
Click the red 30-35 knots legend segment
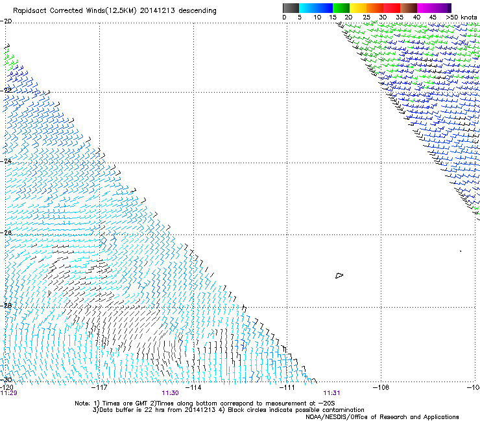[x=392, y=8]
